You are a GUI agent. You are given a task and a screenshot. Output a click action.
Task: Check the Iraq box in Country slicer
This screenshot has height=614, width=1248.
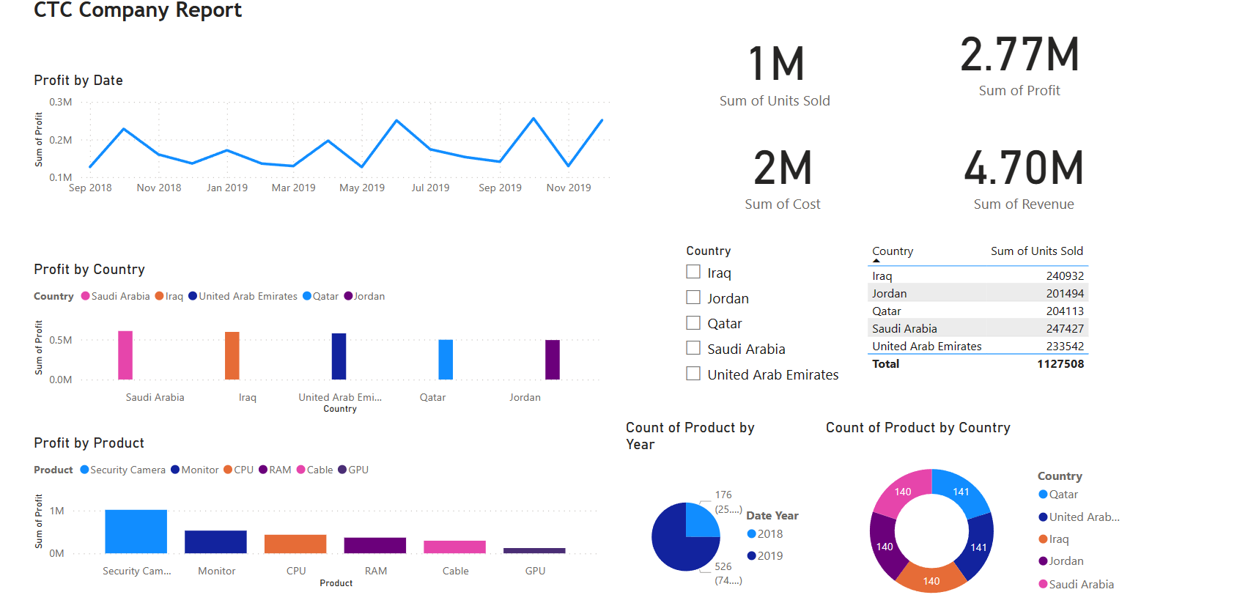(693, 272)
